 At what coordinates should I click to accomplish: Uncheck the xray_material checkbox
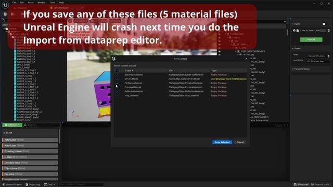(x=117, y=96)
